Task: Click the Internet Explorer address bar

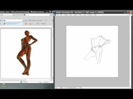Action: (x=8, y=15)
